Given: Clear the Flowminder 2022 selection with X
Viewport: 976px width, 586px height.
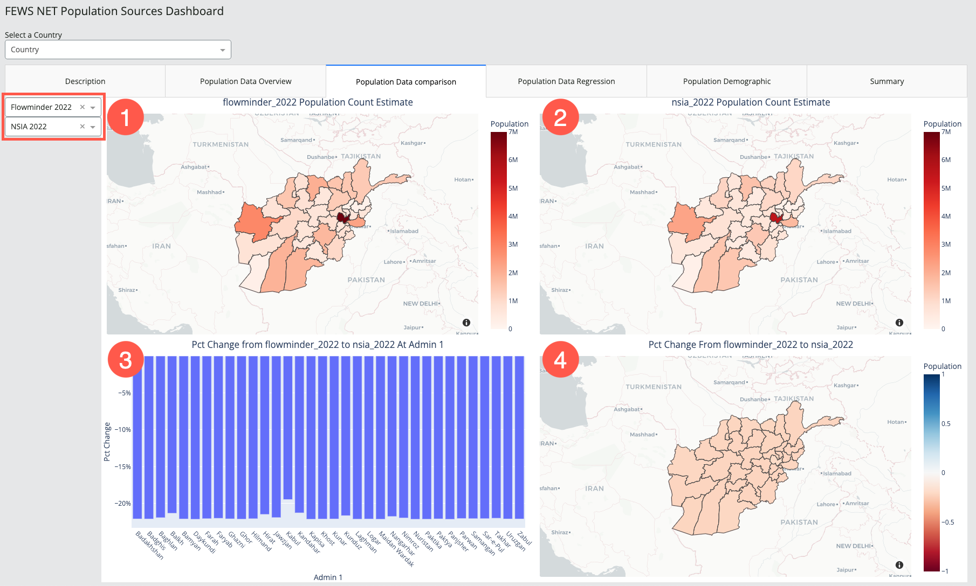Looking at the screenshot, I should (83, 107).
